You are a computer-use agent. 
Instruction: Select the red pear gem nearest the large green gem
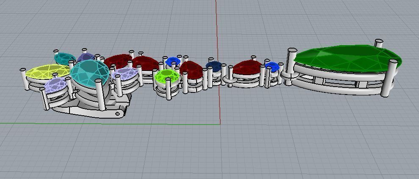coord(247,67)
